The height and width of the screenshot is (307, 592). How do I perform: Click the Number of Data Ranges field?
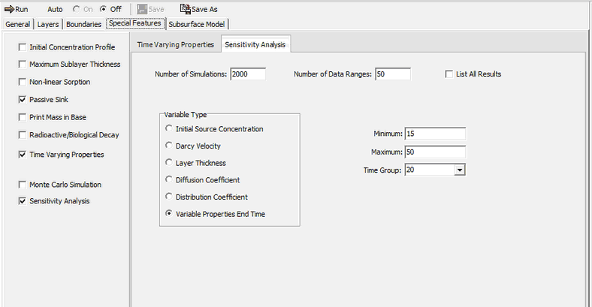click(x=391, y=74)
